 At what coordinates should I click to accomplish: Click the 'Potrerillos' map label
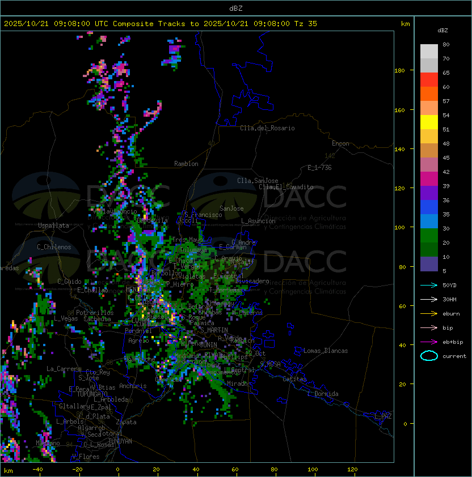click(x=95, y=313)
